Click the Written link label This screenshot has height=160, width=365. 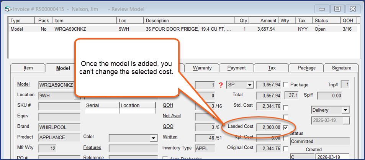pyautogui.click(x=170, y=137)
